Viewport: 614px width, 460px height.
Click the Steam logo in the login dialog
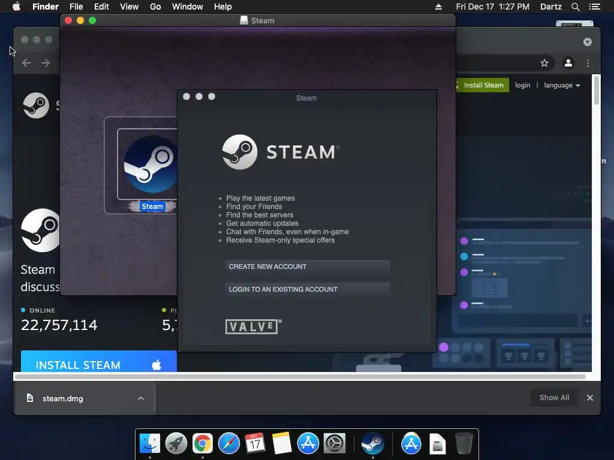[281, 152]
